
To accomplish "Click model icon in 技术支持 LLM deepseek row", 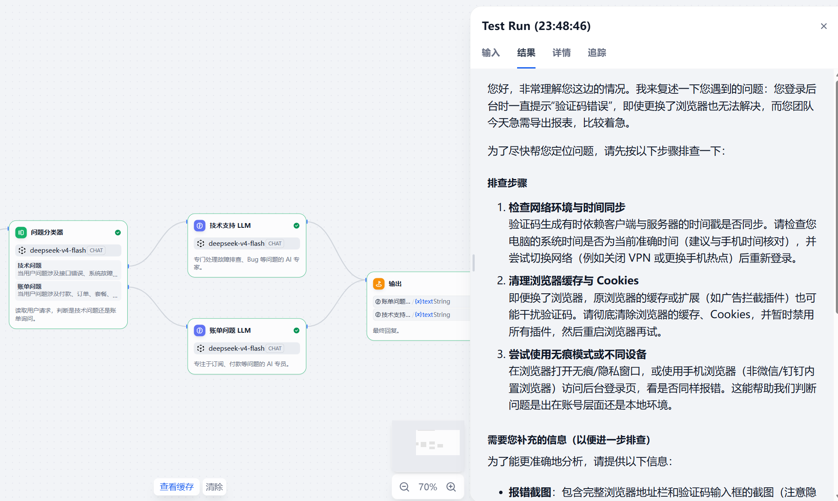I will coord(201,244).
